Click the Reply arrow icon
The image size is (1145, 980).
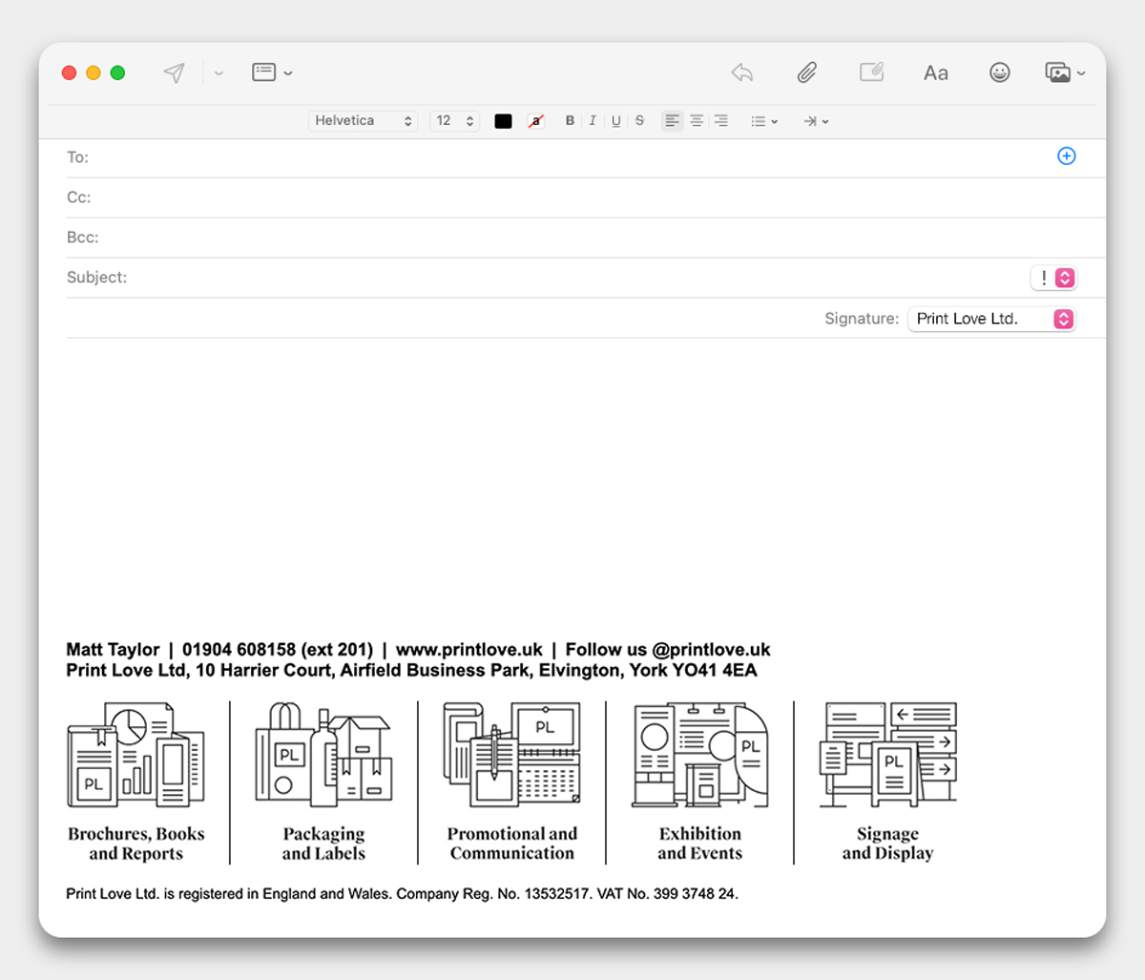click(x=742, y=73)
